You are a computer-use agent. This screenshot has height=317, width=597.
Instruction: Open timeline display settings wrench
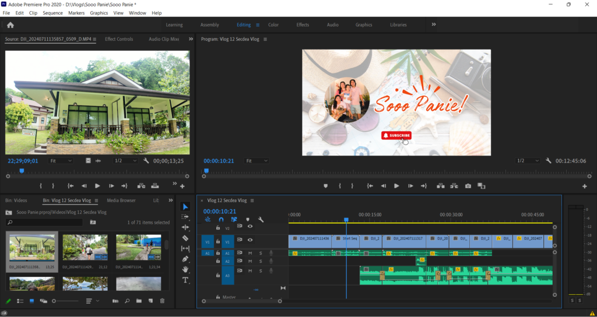(261, 220)
